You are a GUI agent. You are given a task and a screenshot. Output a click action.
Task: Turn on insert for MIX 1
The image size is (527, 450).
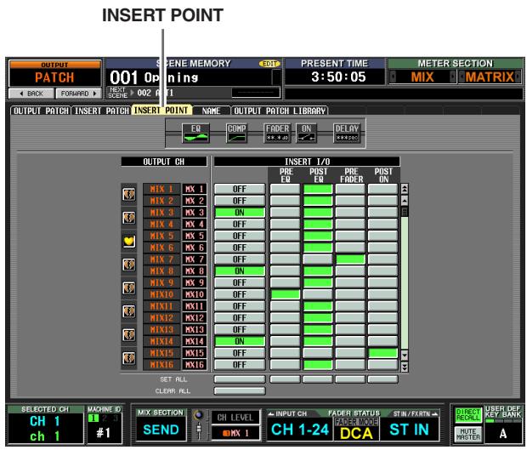click(x=240, y=189)
